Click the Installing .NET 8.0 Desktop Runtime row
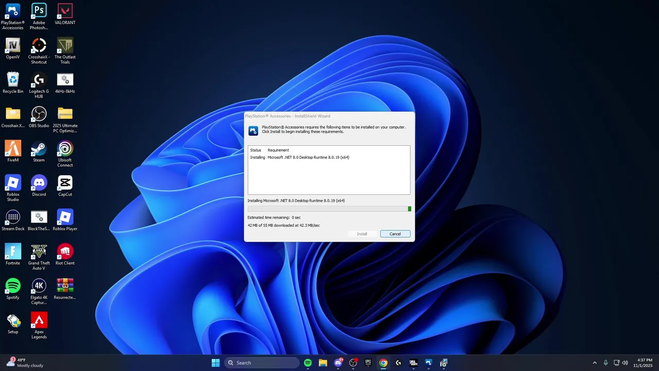659x371 pixels. click(328, 157)
